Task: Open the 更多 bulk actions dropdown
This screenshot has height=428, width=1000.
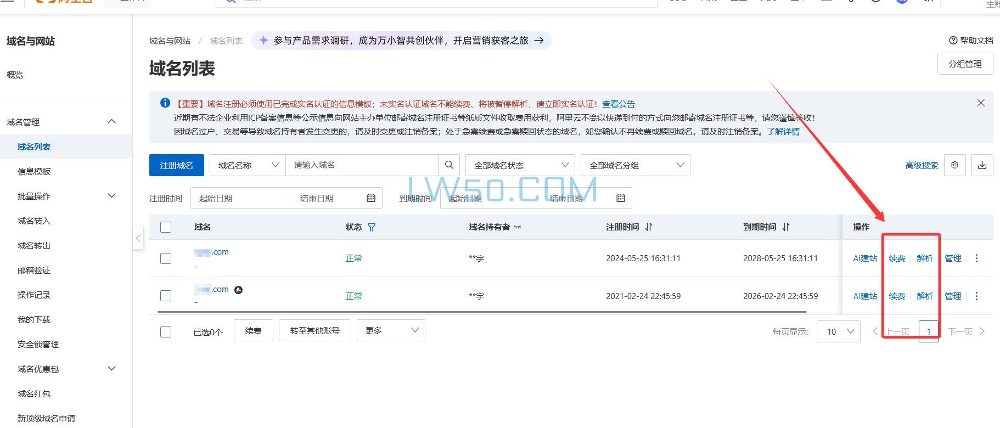Action: tap(391, 330)
